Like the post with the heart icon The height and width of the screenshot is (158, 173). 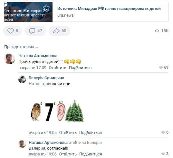pos(11,31)
